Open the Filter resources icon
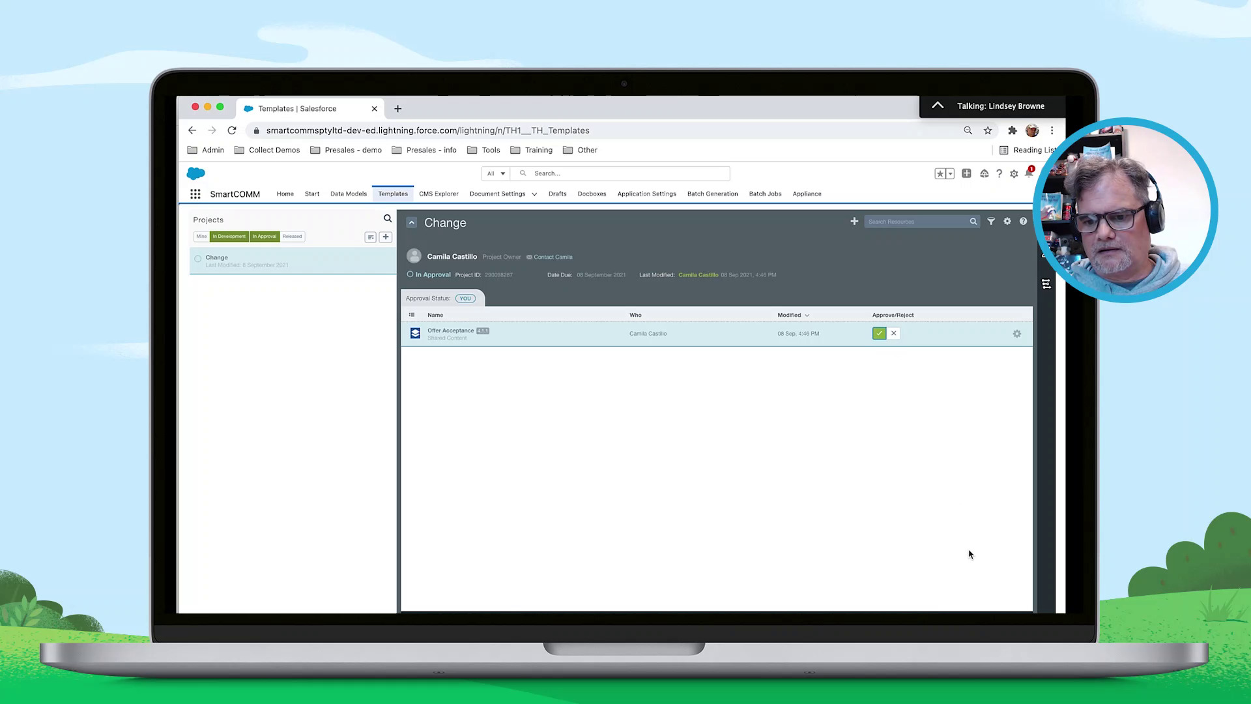This screenshot has height=704, width=1251. click(x=991, y=222)
